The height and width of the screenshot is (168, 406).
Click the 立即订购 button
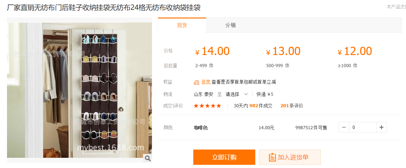(x=224, y=157)
